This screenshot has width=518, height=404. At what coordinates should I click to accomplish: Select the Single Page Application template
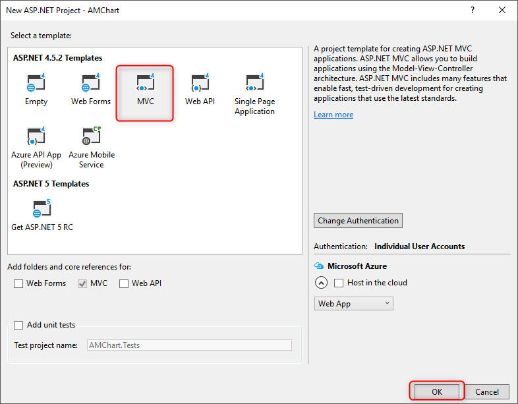(254, 94)
